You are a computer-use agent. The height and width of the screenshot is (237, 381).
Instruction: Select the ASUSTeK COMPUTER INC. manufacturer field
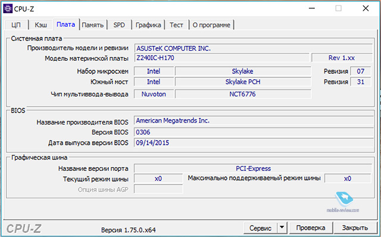[x=253, y=48]
